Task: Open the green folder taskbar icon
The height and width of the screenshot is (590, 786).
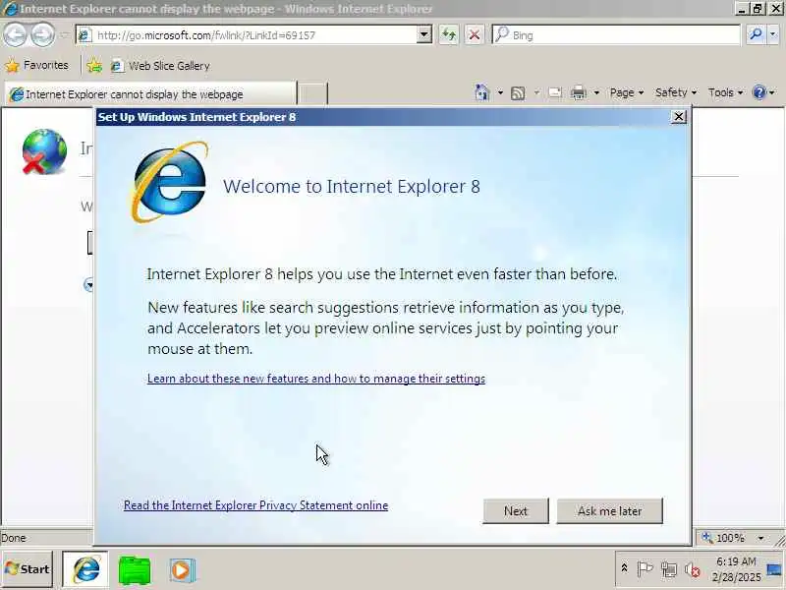Action: click(135, 570)
